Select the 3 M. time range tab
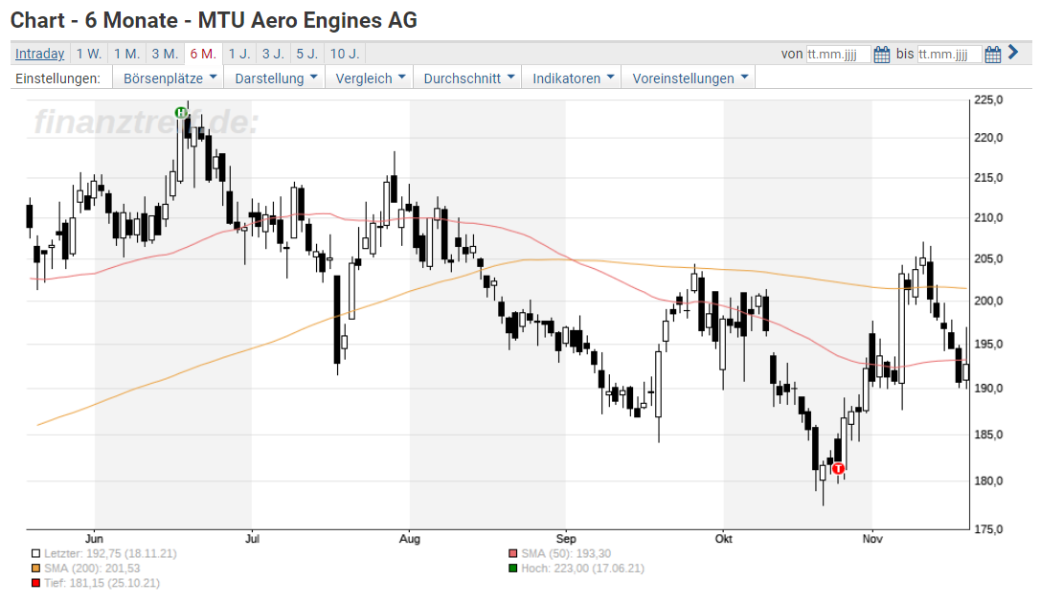 point(165,54)
